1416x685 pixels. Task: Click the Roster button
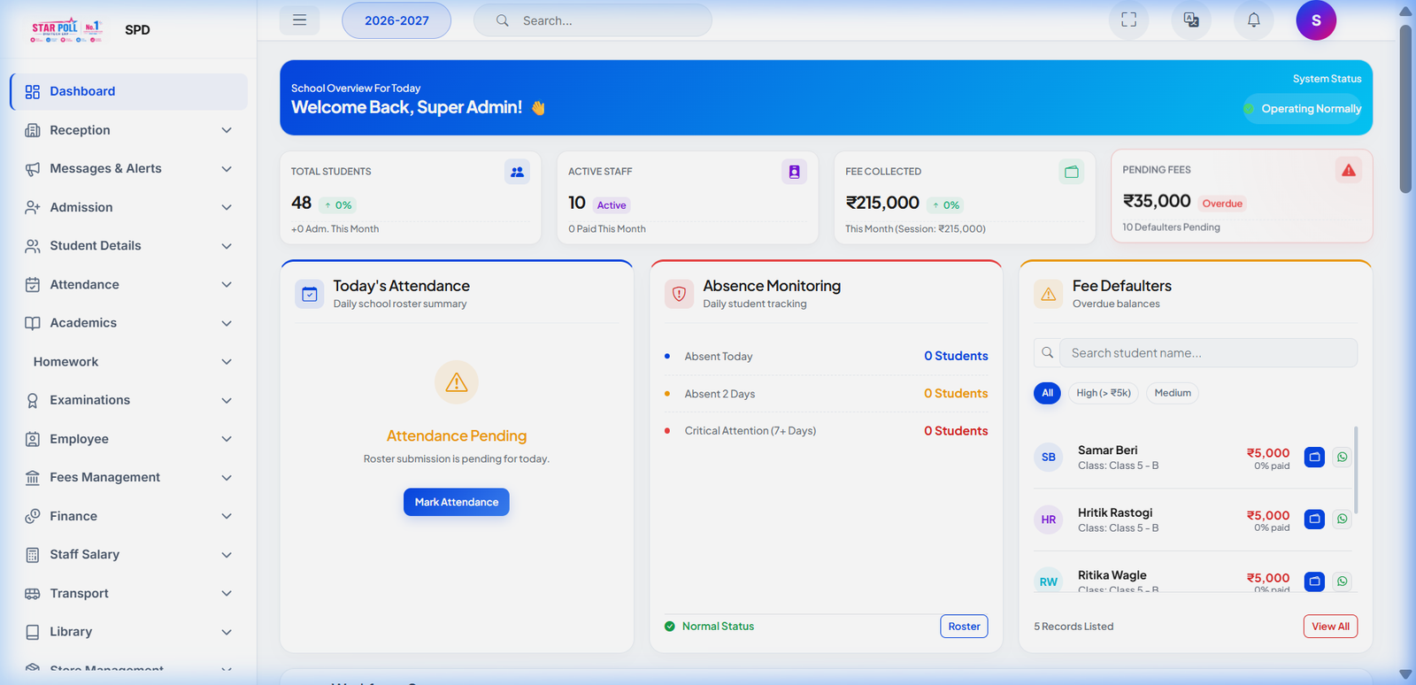pos(964,627)
